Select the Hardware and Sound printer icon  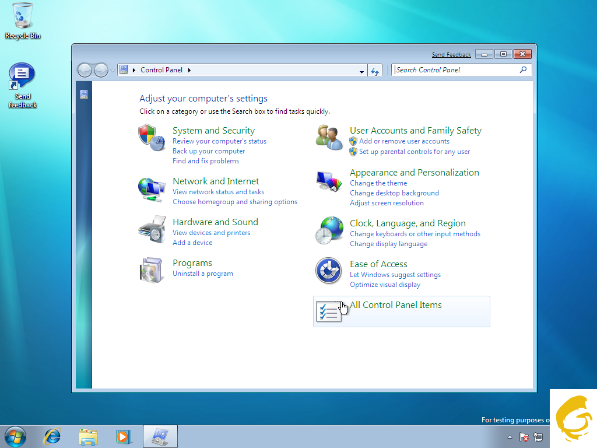(x=152, y=229)
